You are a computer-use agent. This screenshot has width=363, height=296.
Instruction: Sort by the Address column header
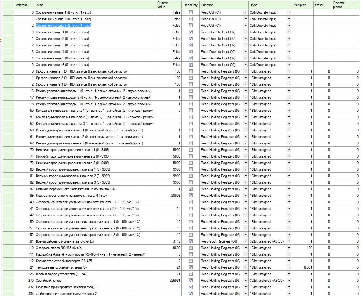click(24, 5)
